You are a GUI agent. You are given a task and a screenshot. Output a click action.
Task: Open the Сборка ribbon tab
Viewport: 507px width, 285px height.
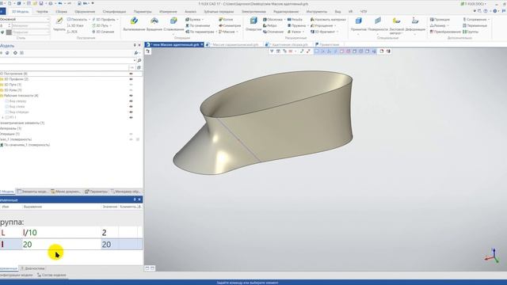(61, 11)
